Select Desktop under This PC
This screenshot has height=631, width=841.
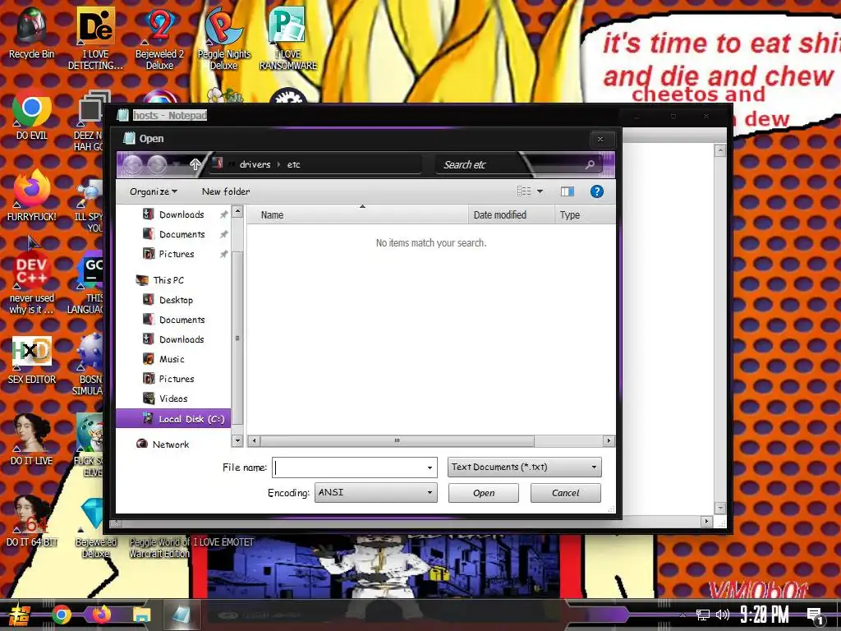(176, 300)
